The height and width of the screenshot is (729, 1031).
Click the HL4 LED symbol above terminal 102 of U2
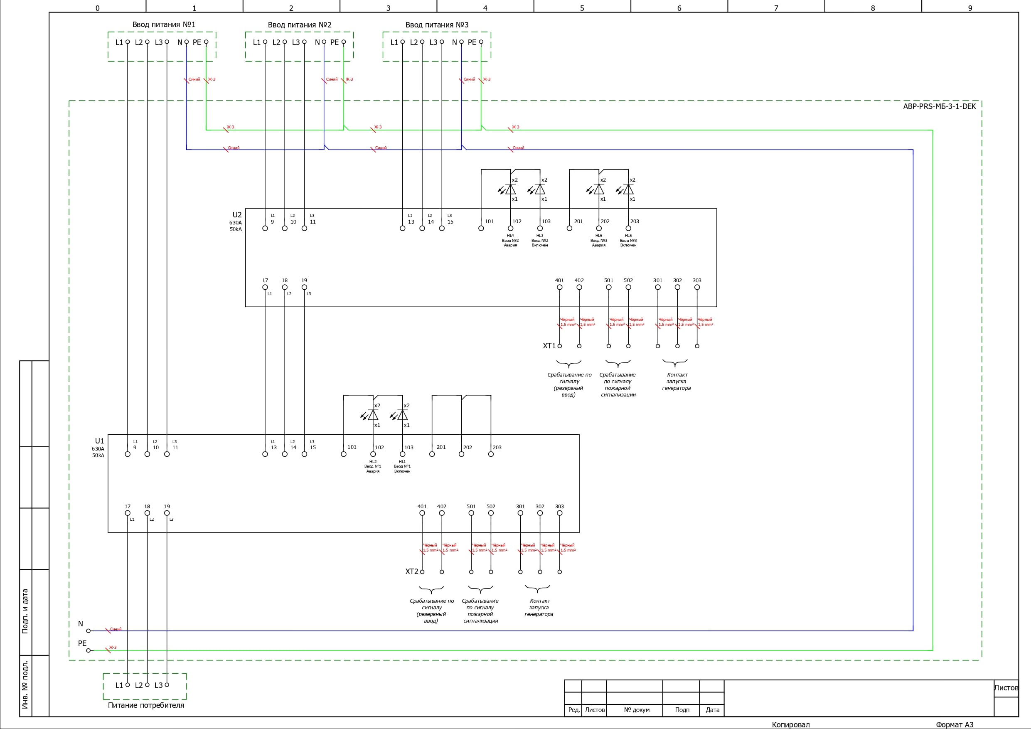tap(510, 189)
